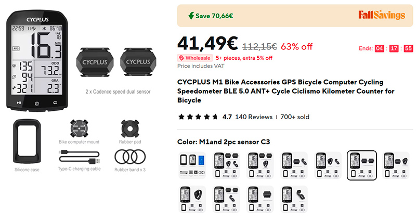This screenshot has height=219, width=416.
Task: Click the countdown hours box showing 04
Action: pos(380,48)
